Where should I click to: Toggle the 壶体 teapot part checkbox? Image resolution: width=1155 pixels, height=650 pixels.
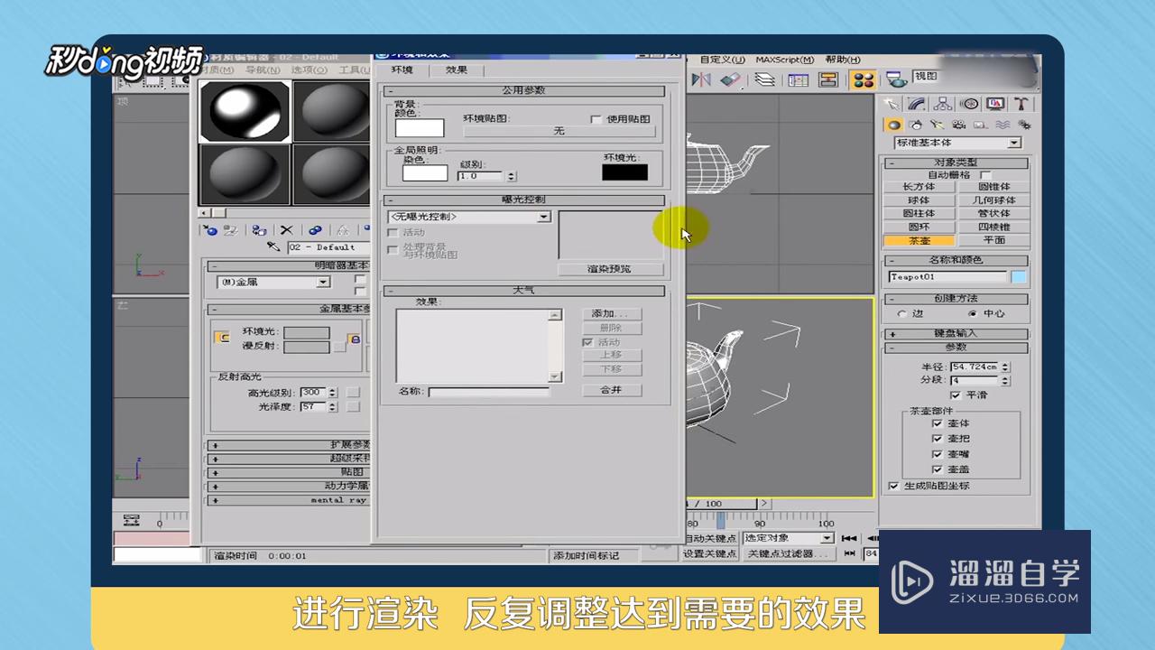[x=937, y=423]
